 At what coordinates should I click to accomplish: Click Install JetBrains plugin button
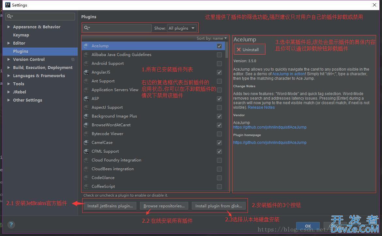click(110, 206)
